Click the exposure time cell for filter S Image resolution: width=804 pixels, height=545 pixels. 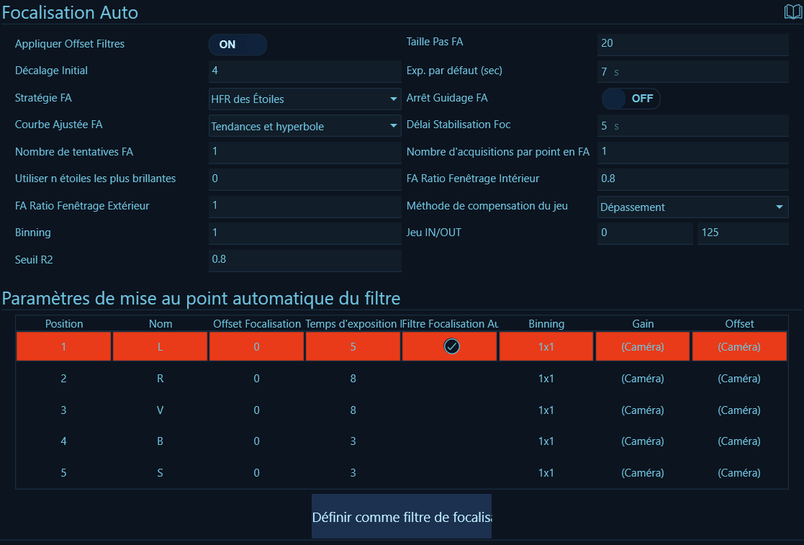[353, 473]
